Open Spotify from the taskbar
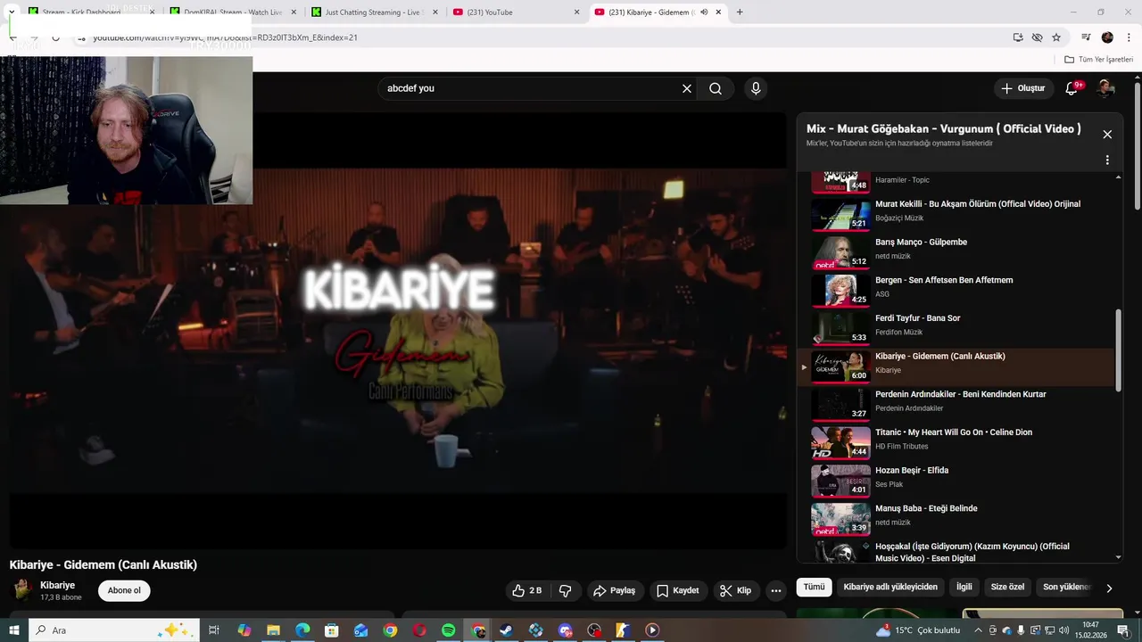The width and height of the screenshot is (1142, 642). tap(449, 630)
